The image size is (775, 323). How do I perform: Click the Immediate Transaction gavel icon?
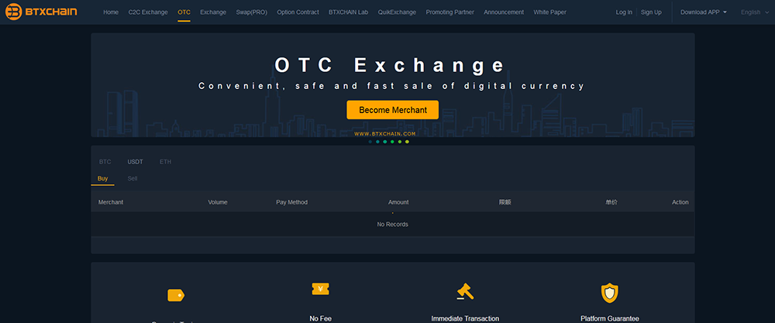pyautogui.click(x=465, y=291)
